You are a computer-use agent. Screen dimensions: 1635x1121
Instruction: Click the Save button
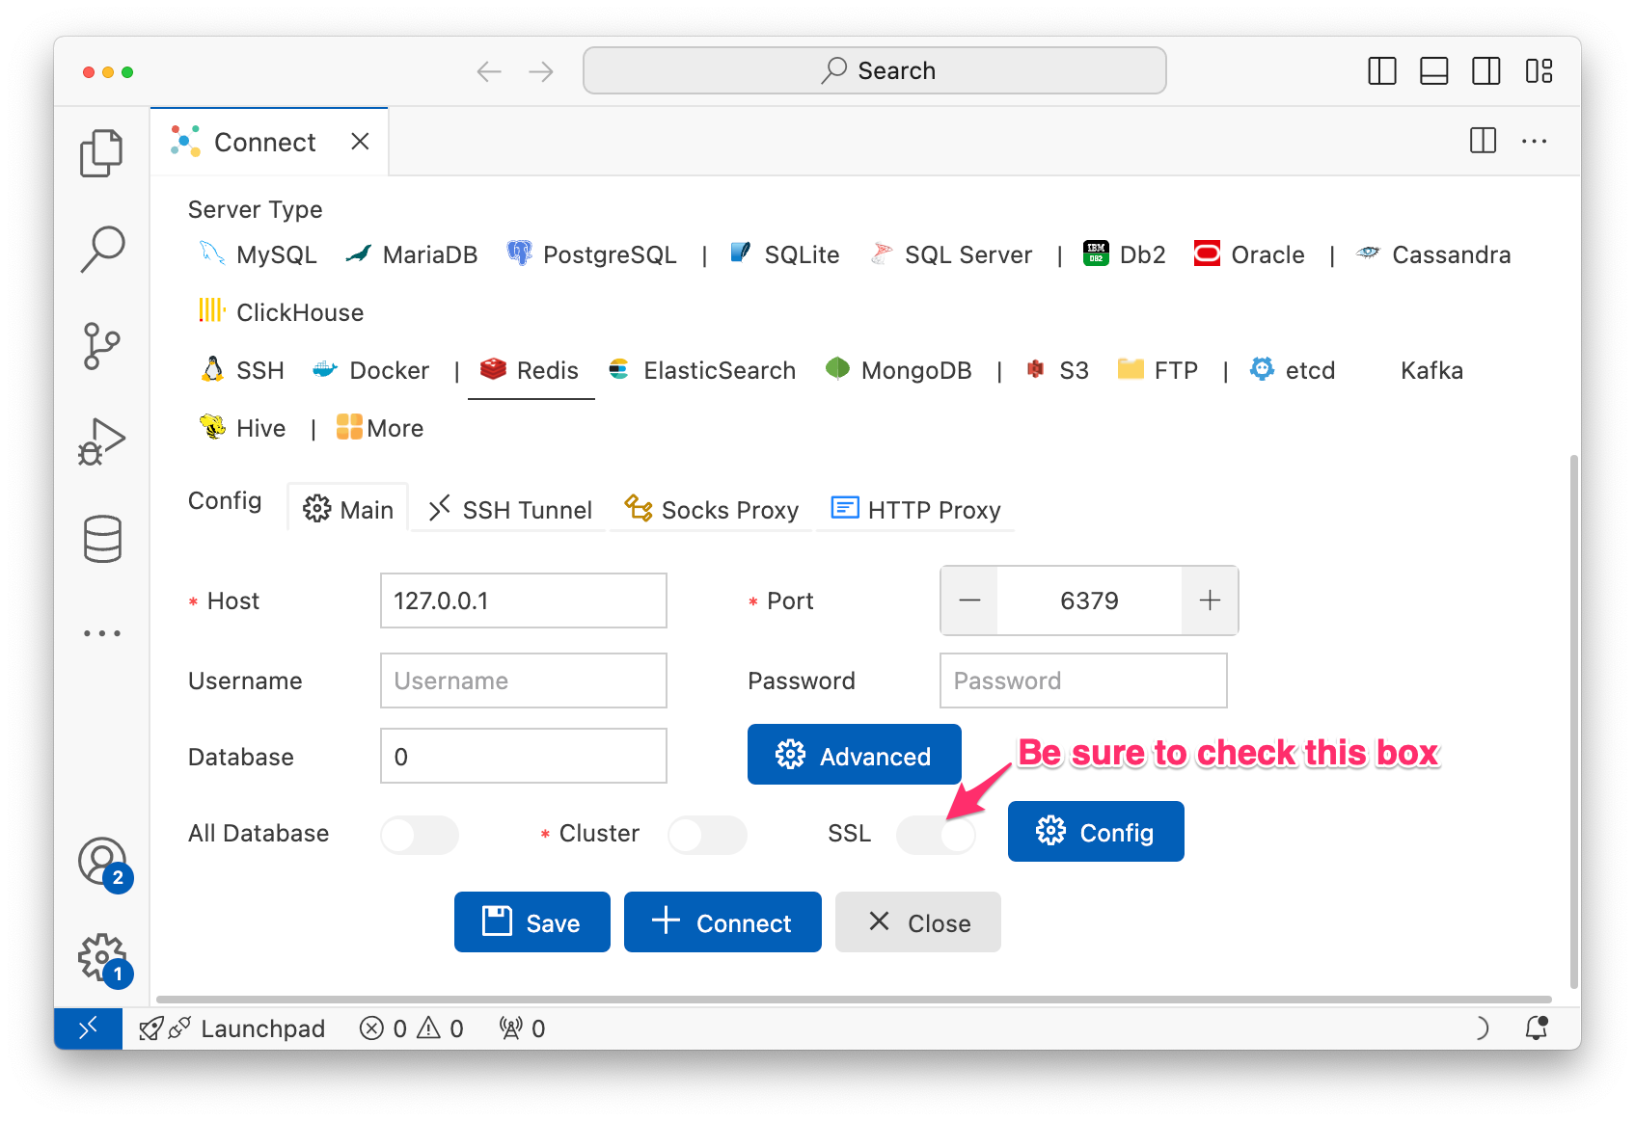[x=531, y=921]
